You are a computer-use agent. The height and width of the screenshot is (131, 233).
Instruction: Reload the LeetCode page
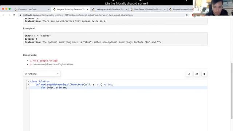14,15
